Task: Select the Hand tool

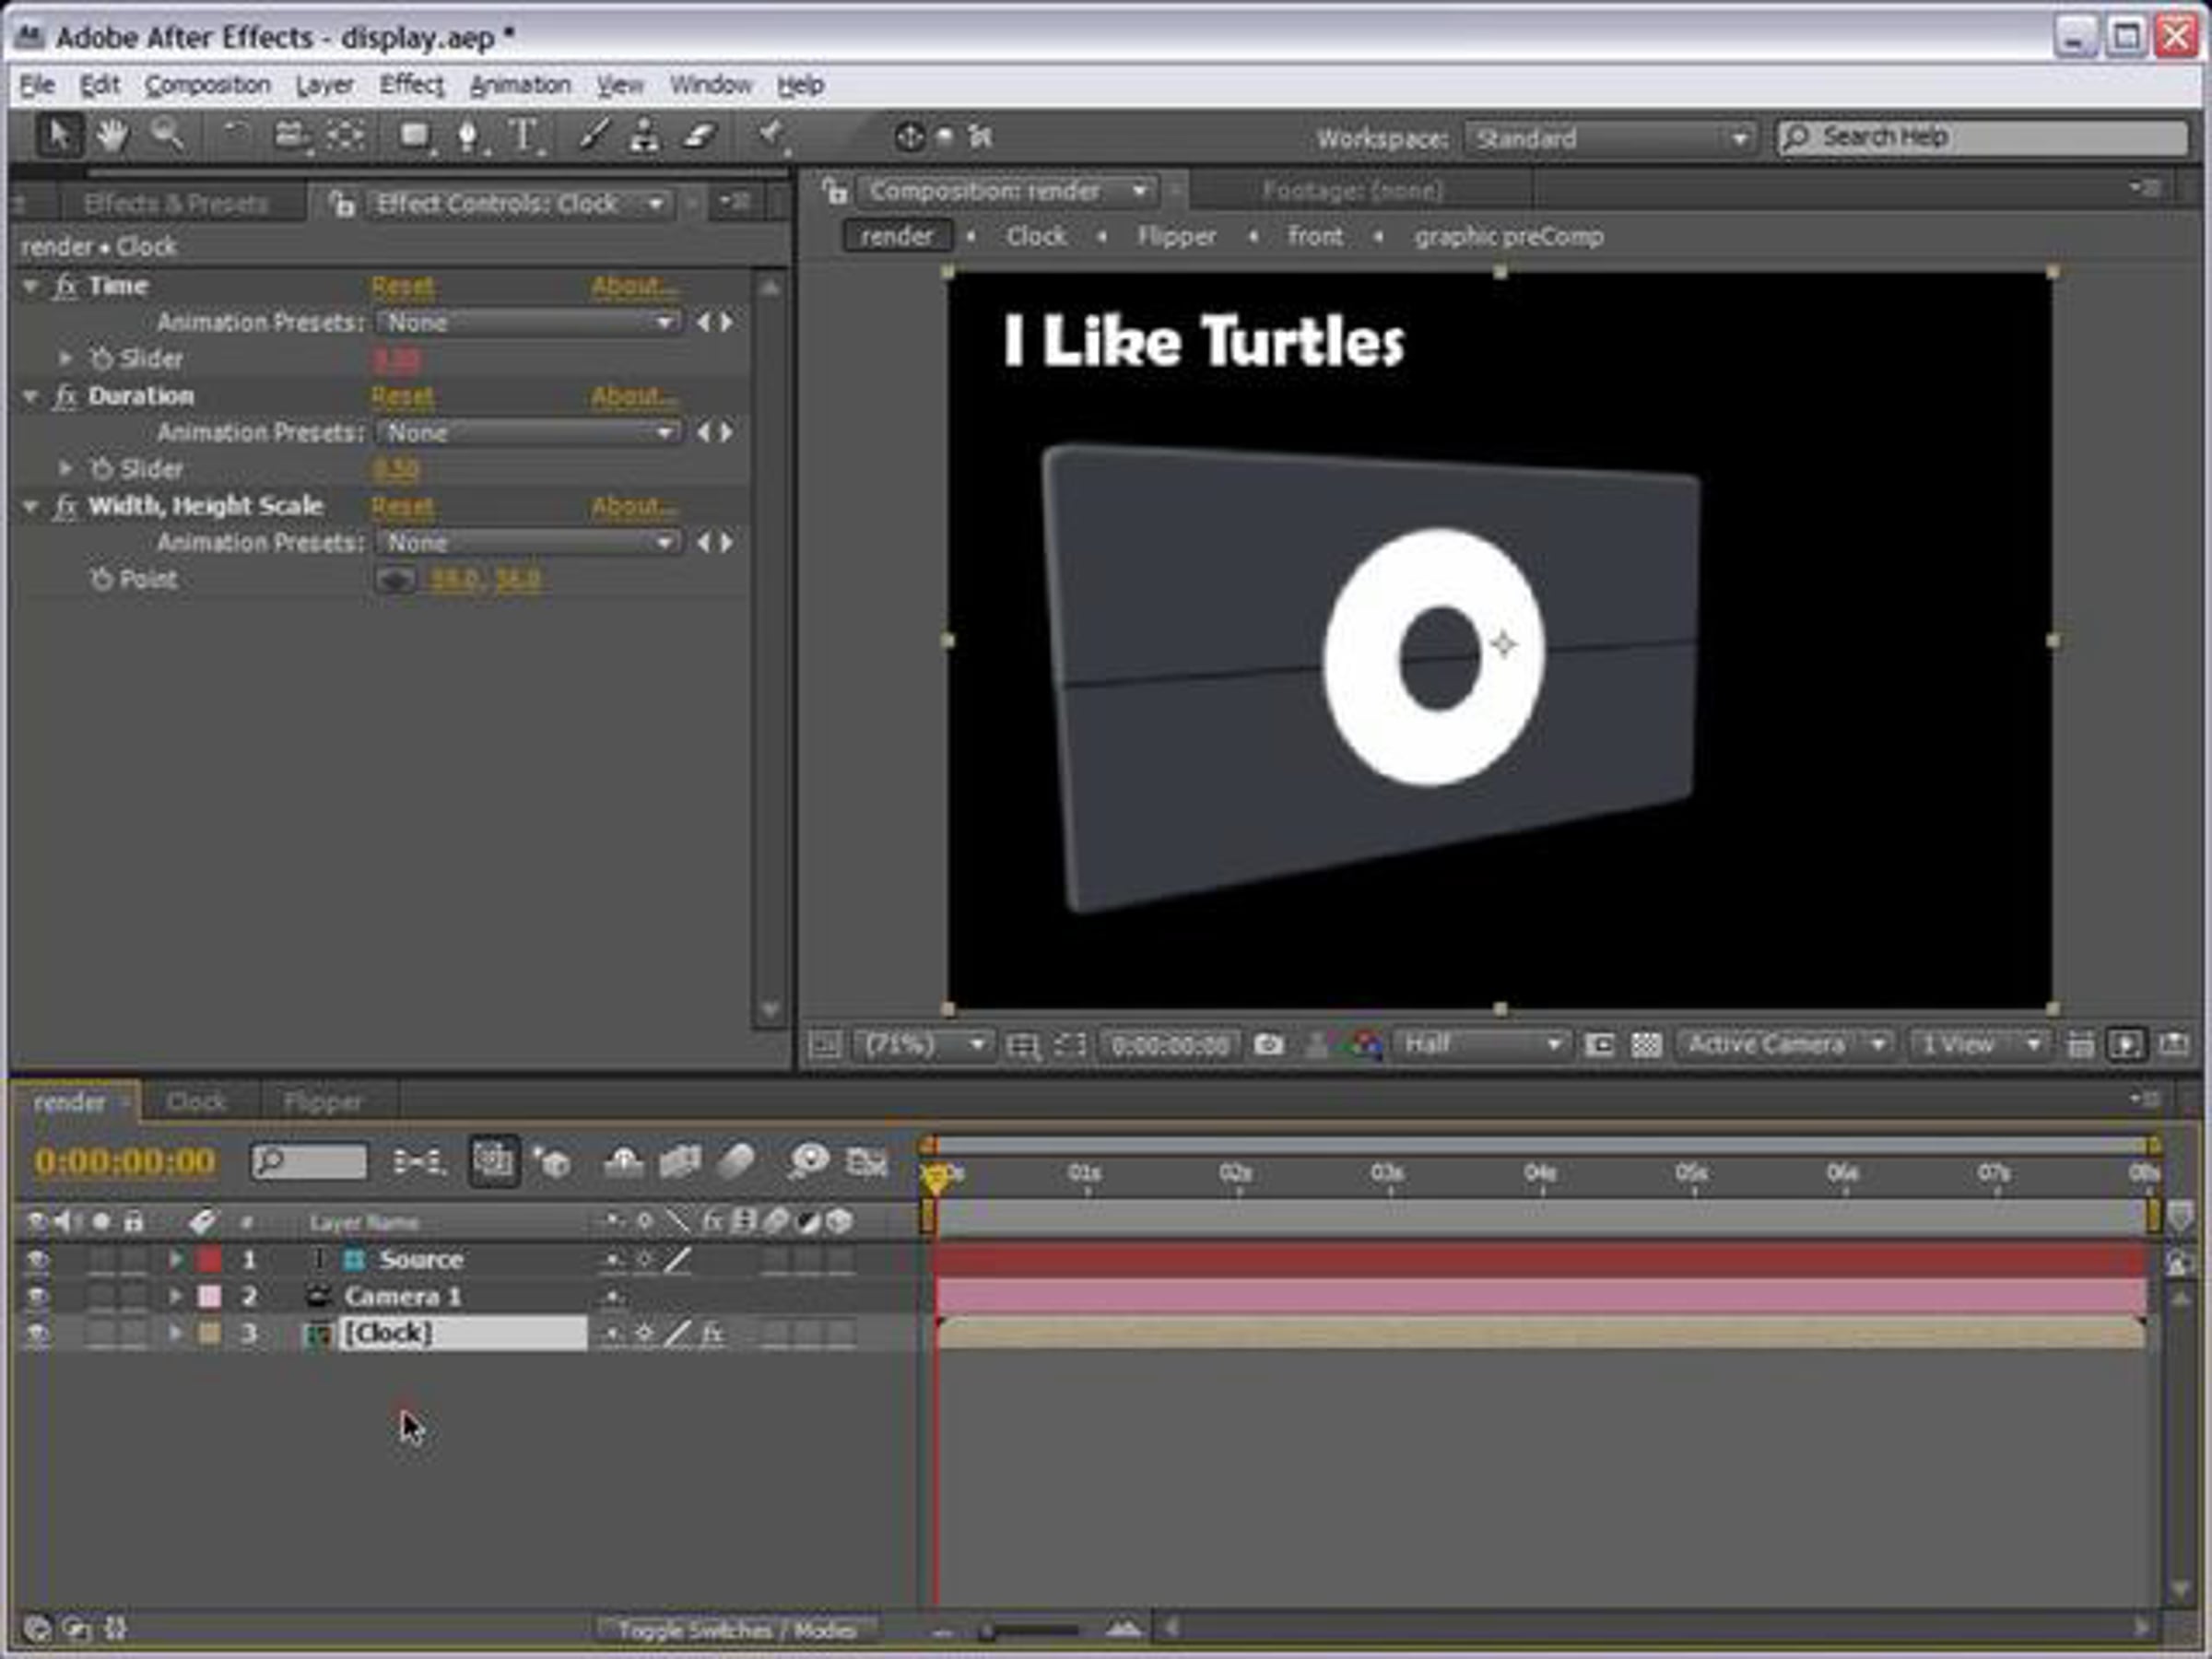Action: pos(112,135)
